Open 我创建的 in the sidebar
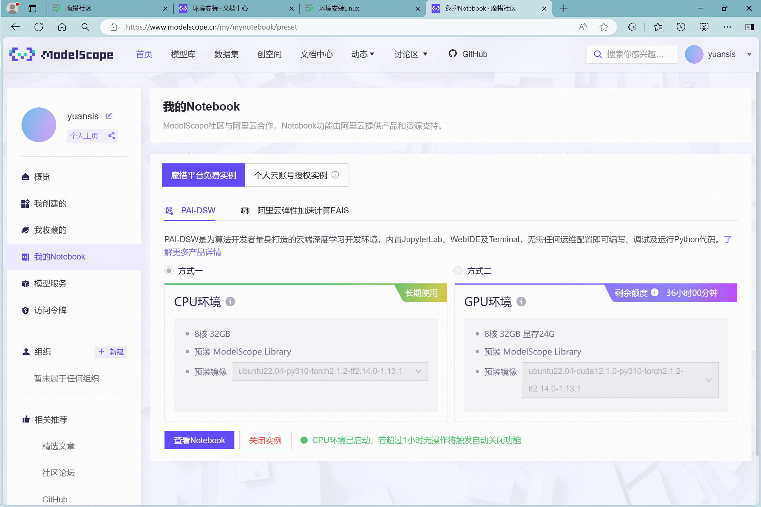Screen dimensions: 761x507 [x=74, y=204]
